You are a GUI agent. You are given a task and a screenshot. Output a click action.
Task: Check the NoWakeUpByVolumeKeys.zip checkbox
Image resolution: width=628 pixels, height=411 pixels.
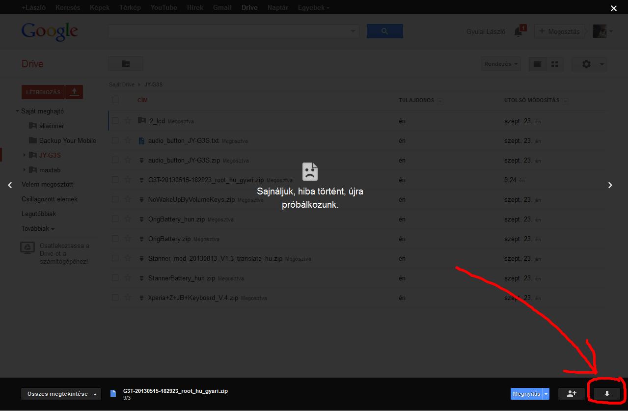point(115,199)
